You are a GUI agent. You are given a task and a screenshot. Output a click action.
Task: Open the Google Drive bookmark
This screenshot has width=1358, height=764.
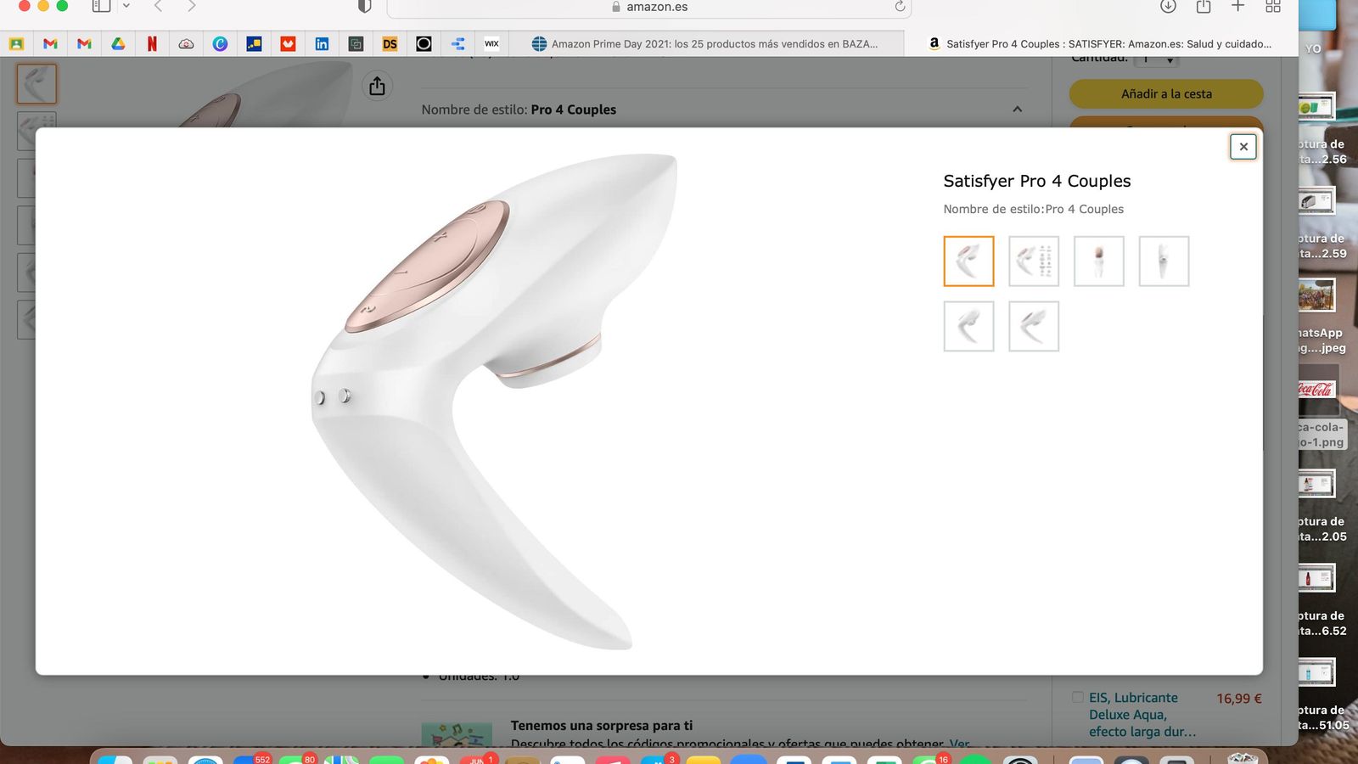click(x=119, y=43)
